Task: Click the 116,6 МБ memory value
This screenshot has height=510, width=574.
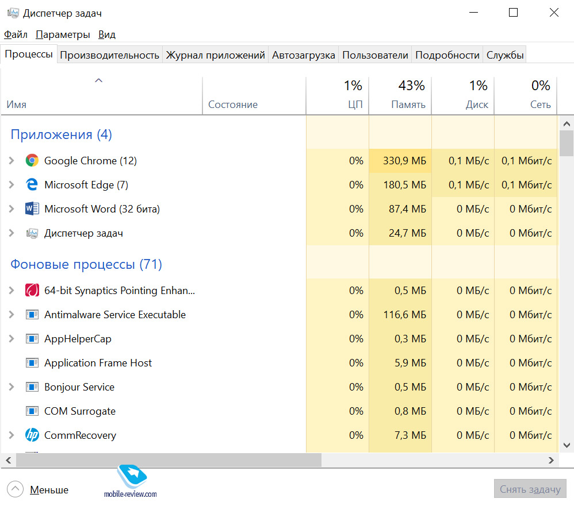Action: pyautogui.click(x=404, y=314)
